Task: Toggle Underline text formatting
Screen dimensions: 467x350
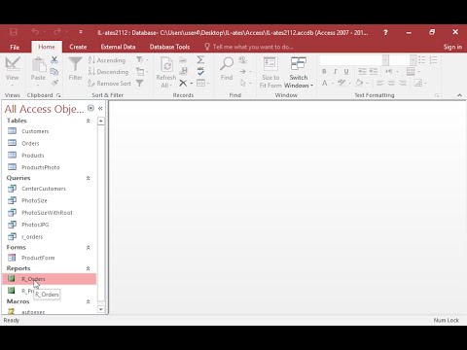Action: pos(346,71)
